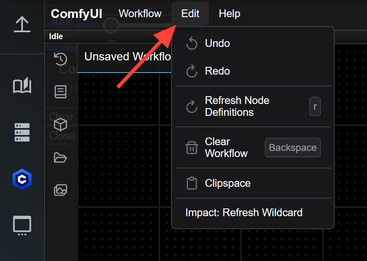Open the Help menu

pos(229,13)
